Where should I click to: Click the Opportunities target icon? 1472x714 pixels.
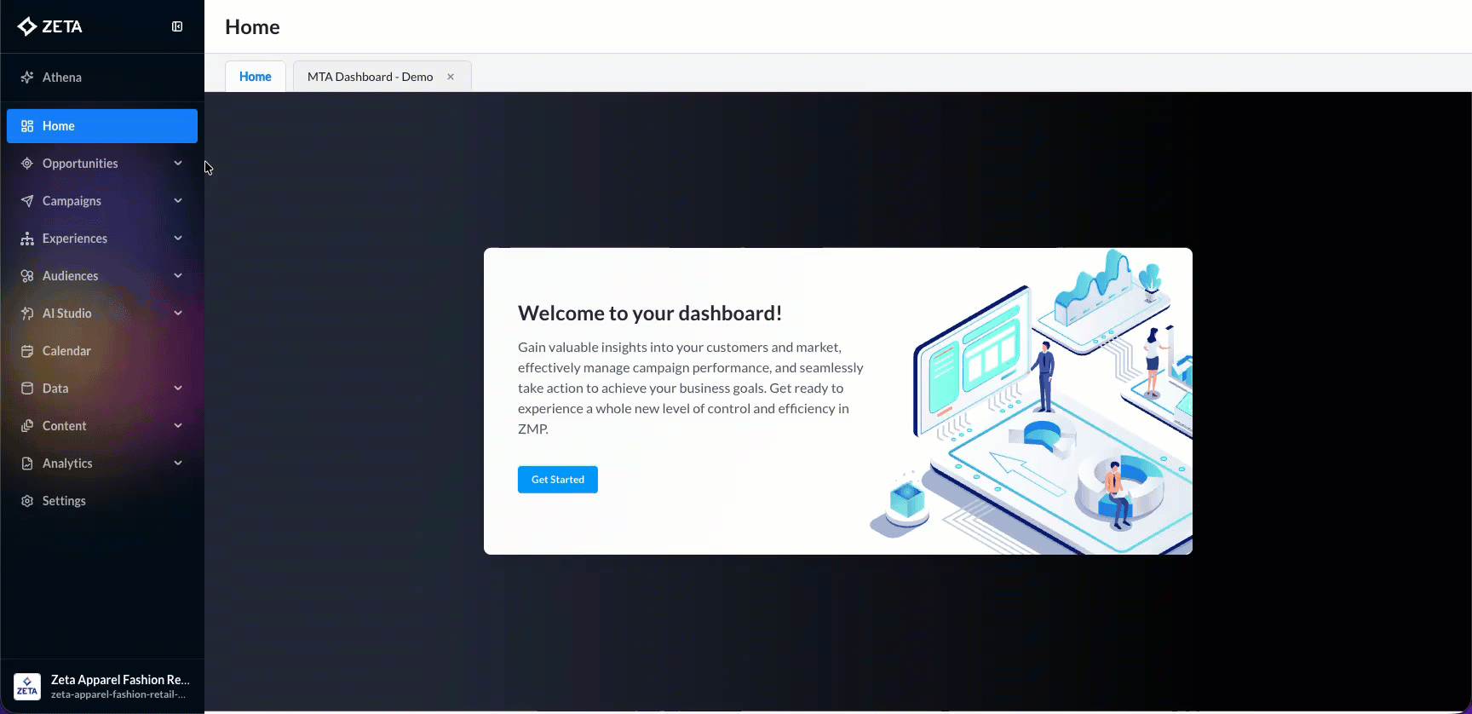27,164
